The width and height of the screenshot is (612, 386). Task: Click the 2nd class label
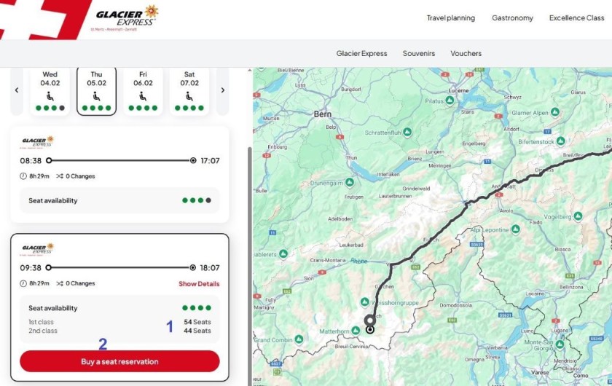[x=43, y=331]
